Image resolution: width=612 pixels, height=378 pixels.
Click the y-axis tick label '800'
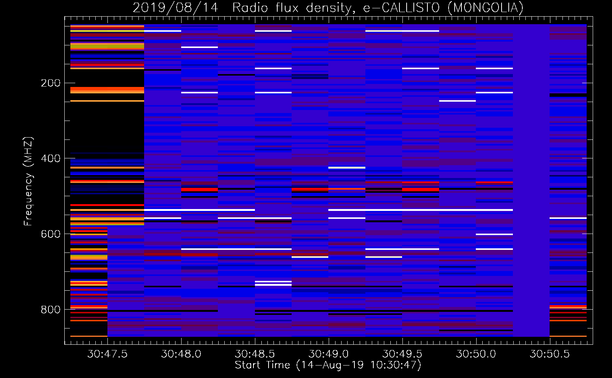coord(51,310)
